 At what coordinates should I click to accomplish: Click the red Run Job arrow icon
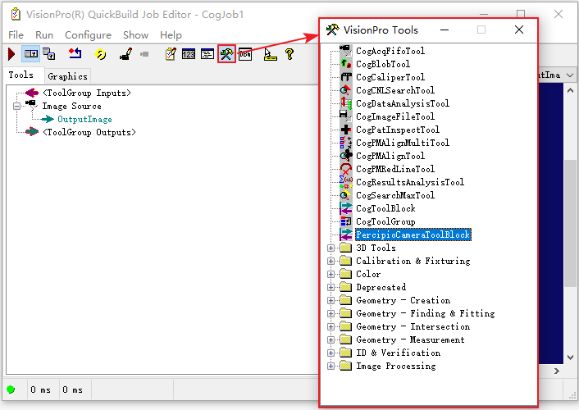(11, 54)
